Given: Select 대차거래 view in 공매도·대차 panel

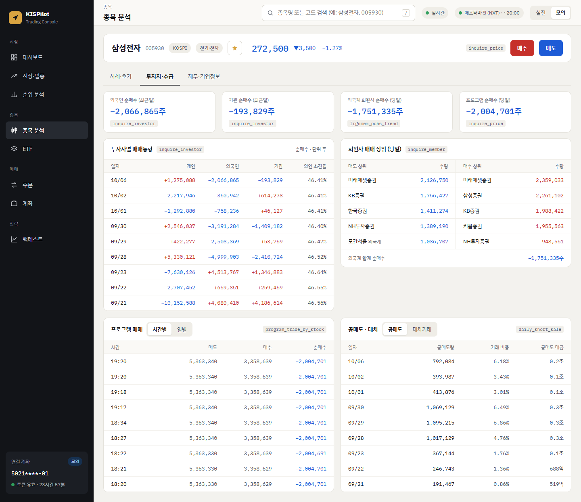Looking at the screenshot, I should [422, 329].
